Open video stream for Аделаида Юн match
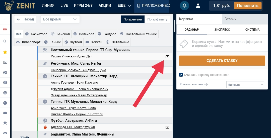Viewport: 271px width, 138px height. [x=167, y=127]
